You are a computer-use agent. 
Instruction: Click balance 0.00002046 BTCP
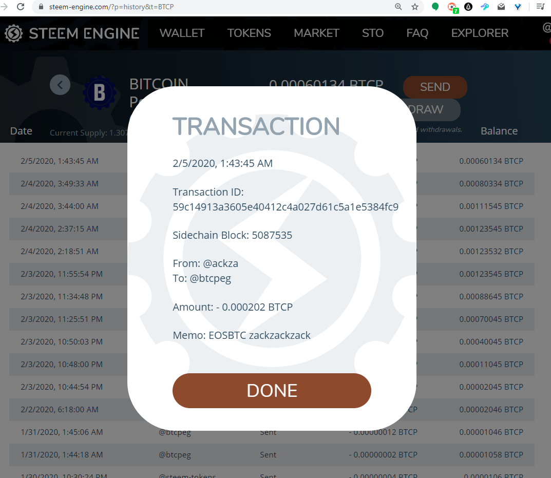point(491,410)
